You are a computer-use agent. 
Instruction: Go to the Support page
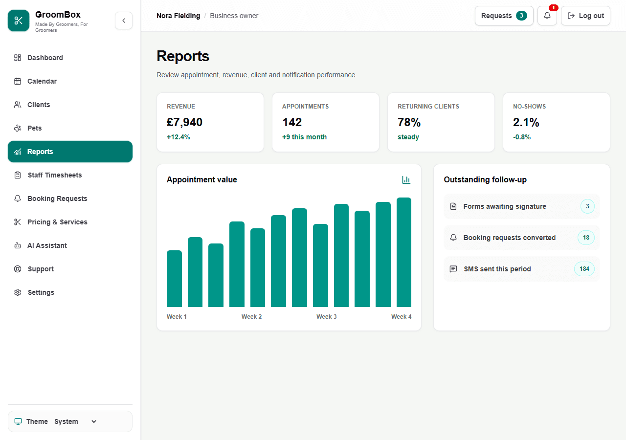70,269
